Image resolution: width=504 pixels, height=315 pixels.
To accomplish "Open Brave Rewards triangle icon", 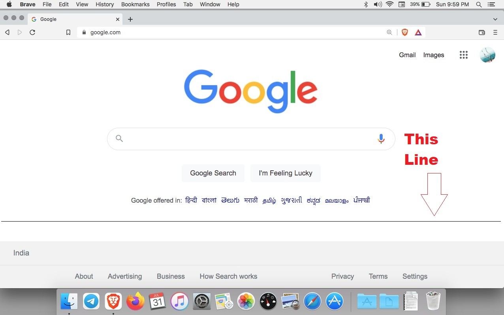I will 418,32.
